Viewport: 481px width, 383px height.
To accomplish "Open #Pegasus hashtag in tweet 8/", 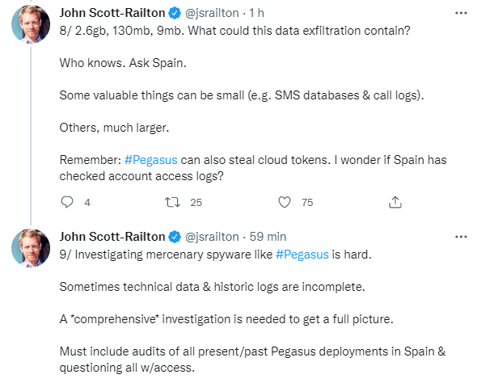I will [151, 160].
